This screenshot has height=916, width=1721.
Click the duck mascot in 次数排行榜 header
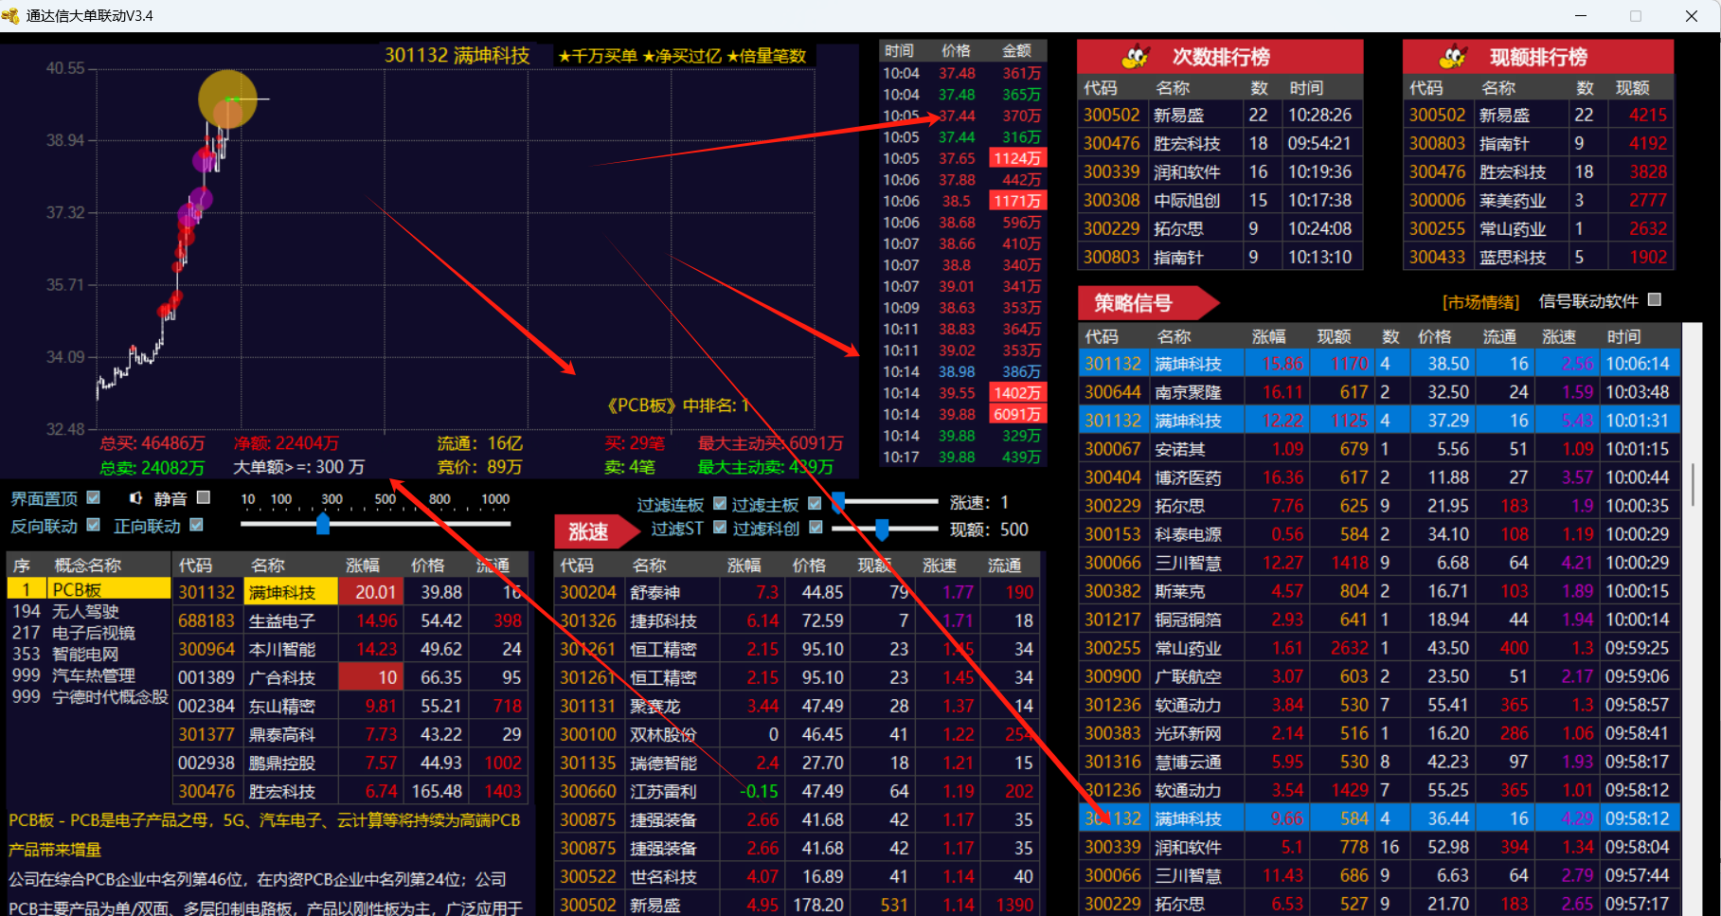pyautogui.click(x=1135, y=57)
